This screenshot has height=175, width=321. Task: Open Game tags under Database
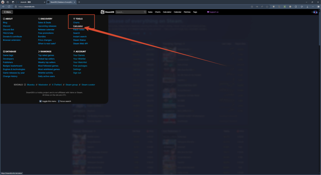8,55
